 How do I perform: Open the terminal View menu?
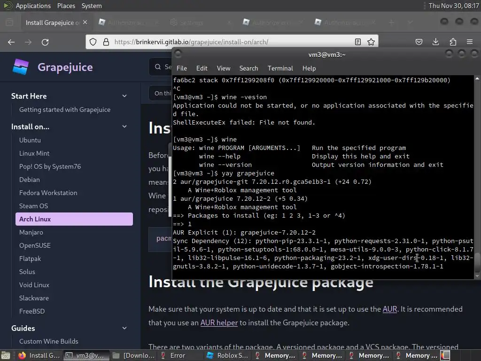coord(224,68)
